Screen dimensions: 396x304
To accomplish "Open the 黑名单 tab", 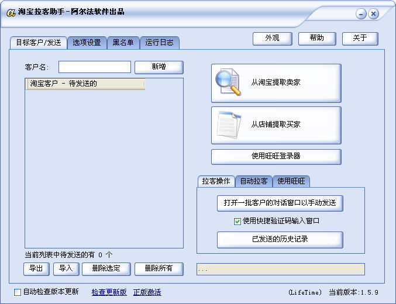I will pyautogui.click(x=123, y=43).
